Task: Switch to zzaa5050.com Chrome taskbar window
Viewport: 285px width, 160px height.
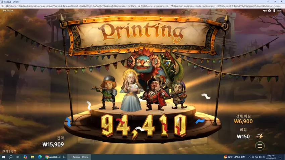Action: [56, 157]
